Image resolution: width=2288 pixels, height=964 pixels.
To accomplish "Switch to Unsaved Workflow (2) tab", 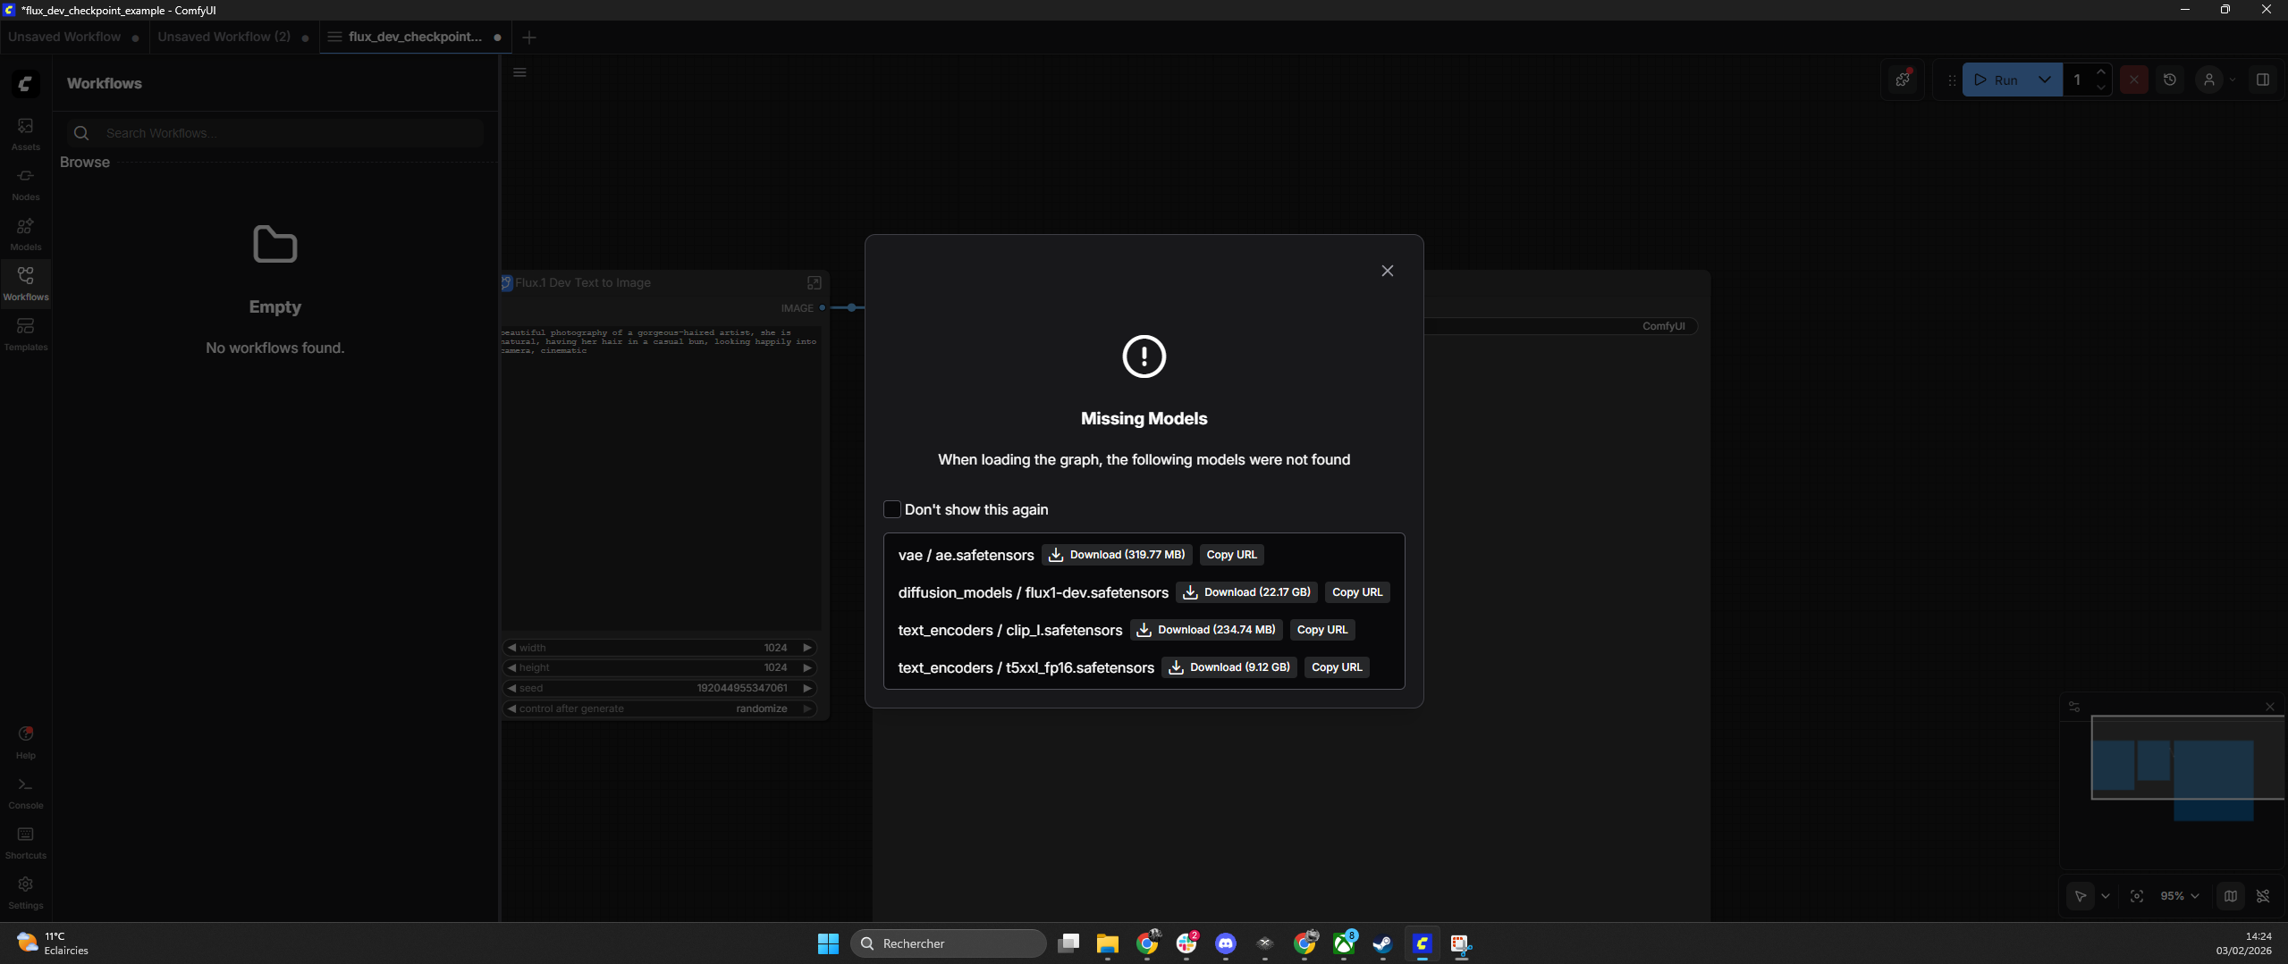I will pos(224,37).
